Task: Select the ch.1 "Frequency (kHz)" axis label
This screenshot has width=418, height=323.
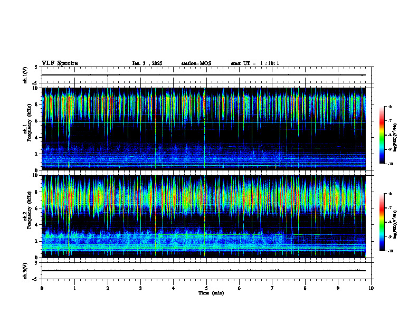Action: tap(29, 122)
